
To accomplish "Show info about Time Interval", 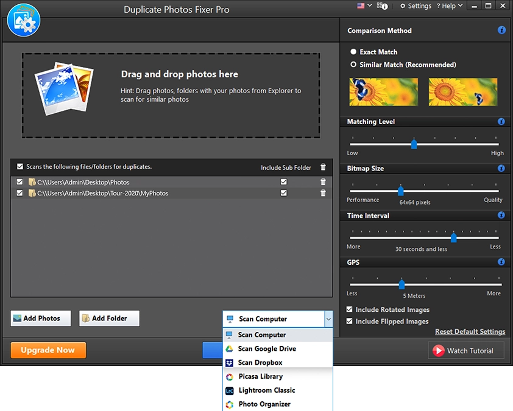I will 501,215.
